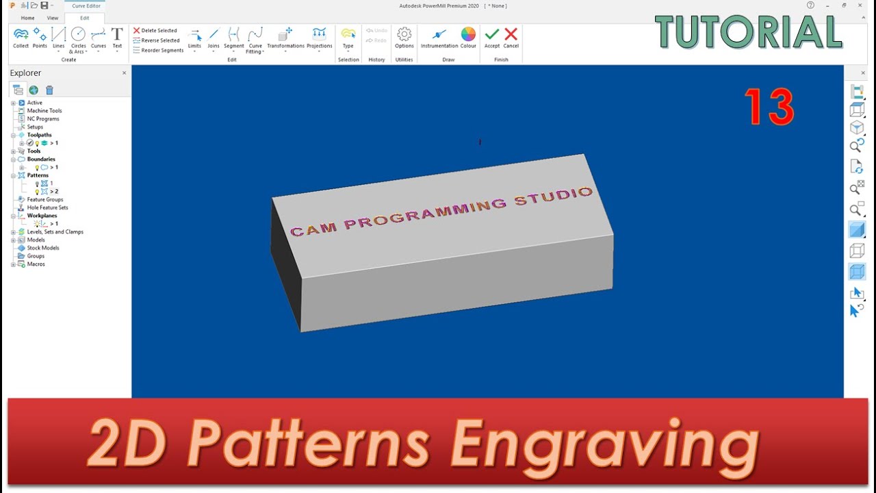This screenshot has height=493, width=876.
Task: Open the Explorer recycle bin tab
Action: pyautogui.click(x=49, y=90)
